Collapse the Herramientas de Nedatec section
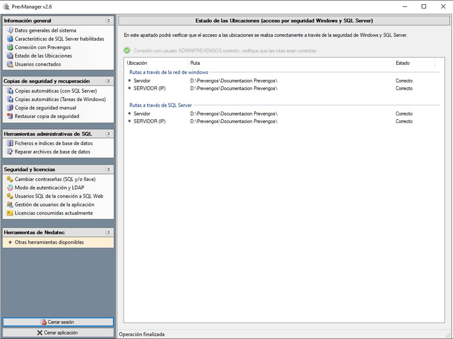The width and height of the screenshot is (453, 339). 109,232
